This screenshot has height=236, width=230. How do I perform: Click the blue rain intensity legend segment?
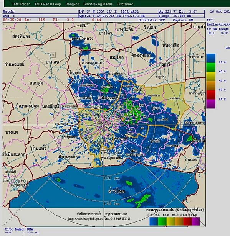tap(154, 221)
